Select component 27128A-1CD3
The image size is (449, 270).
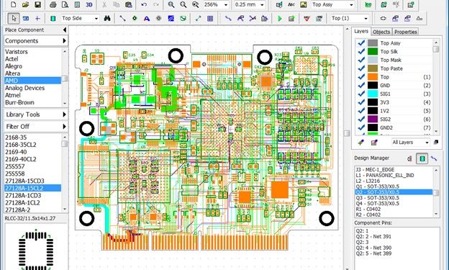click(32, 195)
